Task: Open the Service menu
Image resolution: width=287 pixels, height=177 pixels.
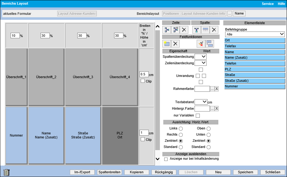Action: click(x=268, y=4)
